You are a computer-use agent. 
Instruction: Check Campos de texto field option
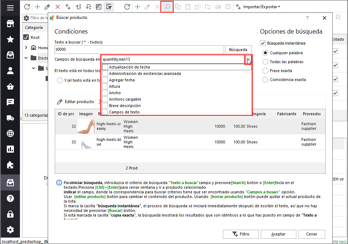coord(105,112)
